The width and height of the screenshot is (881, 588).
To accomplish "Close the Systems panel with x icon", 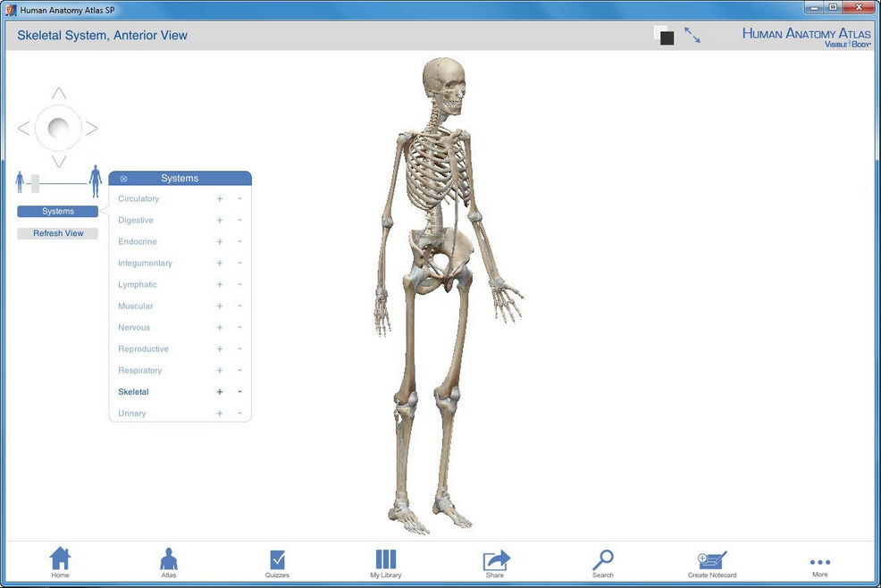I will click(x=123, y=179).
